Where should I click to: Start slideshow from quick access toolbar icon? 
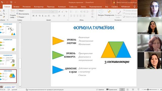pos(11,2)
